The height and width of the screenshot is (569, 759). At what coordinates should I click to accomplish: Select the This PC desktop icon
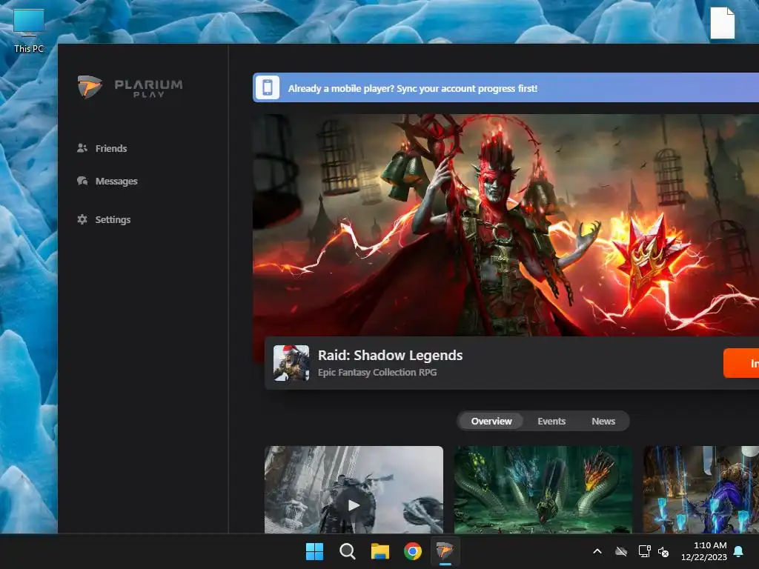pyautogui.click(x=29, y=30)
